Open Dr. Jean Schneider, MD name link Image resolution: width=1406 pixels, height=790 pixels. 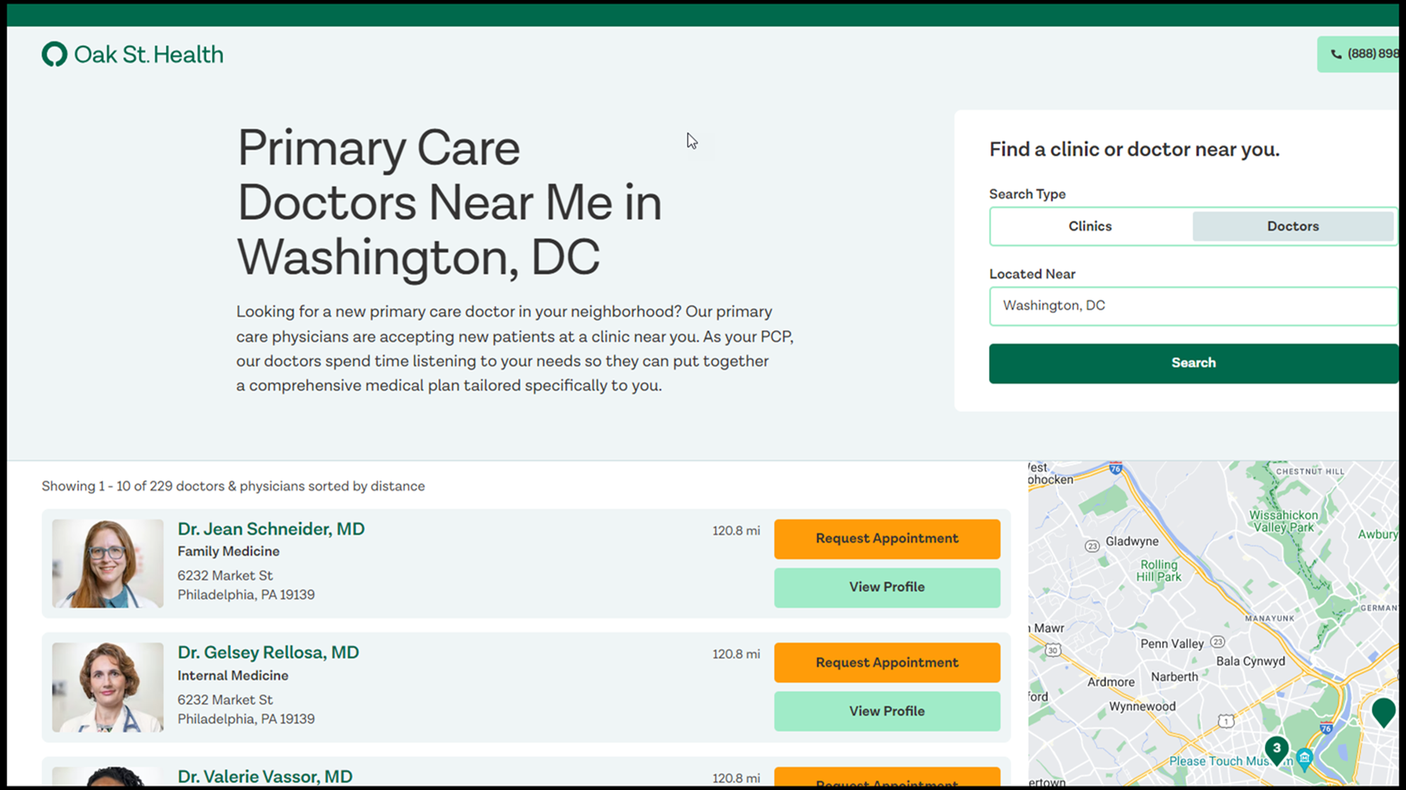(271, 529)
